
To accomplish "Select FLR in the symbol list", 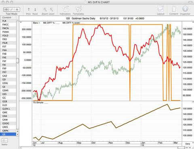I will tap(8, 21).
